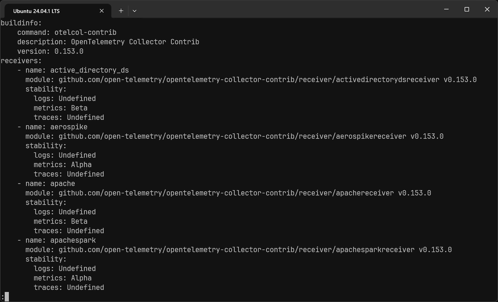
Task: Click 'traces: Undefined' under active_directory_ds
Action: coord(69,118)
